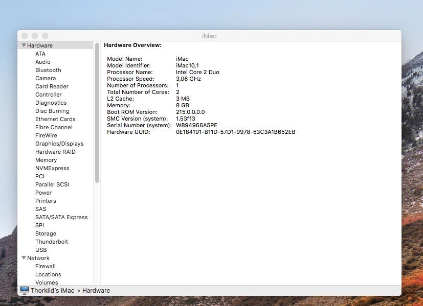Zoom the iMac window
This screenshot has width=423, height=306.
(x=45, y=36)
